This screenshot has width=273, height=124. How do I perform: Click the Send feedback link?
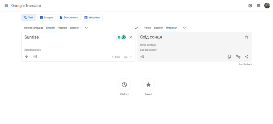[245, 64]
